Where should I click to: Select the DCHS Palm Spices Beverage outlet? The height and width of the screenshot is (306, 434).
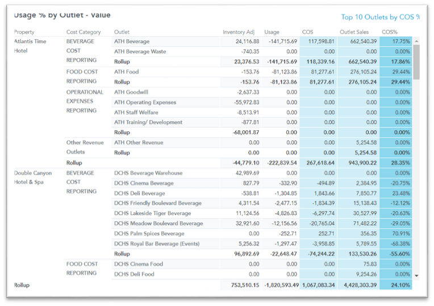149,234
